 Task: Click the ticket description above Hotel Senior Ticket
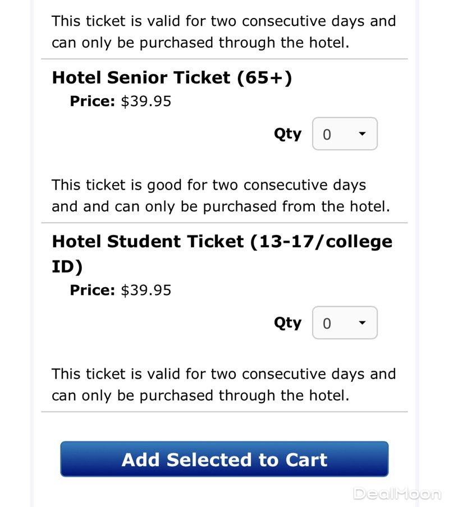pyautogui.click(x=223, y=32)
